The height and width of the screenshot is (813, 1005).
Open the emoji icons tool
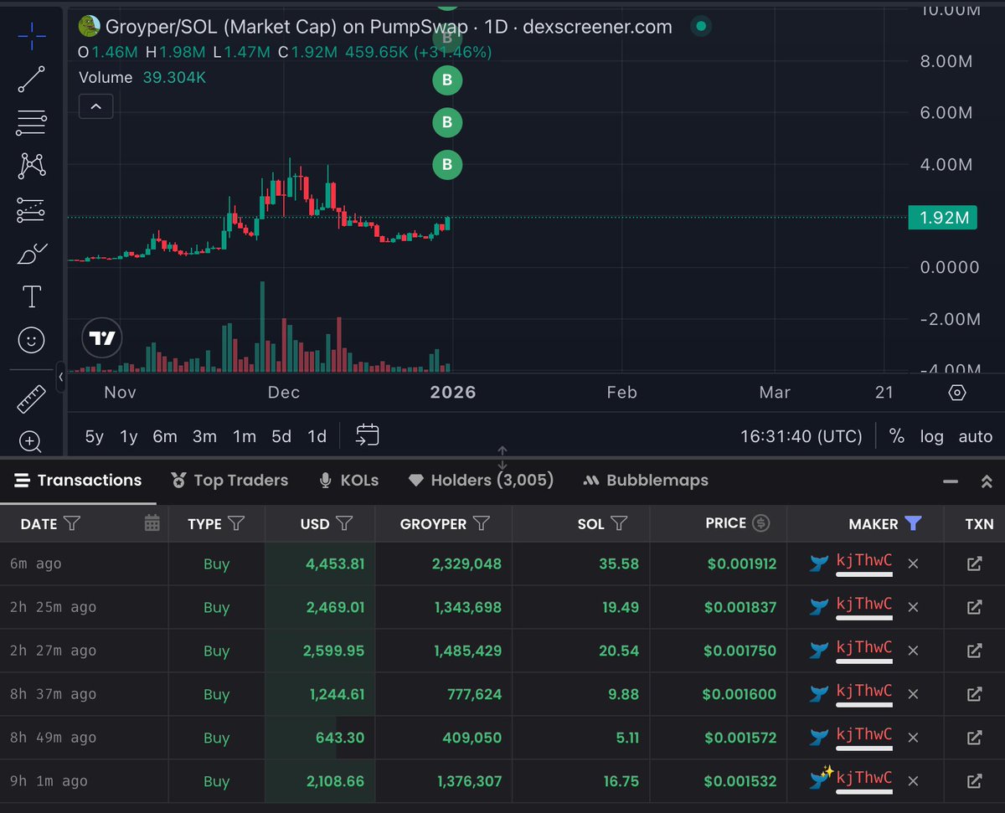pyautogui.click(x=32, y=340)
